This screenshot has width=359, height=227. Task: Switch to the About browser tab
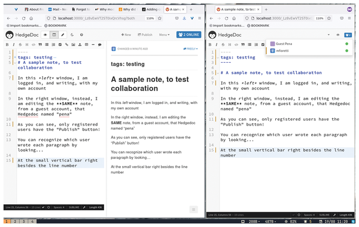[34, 10]
